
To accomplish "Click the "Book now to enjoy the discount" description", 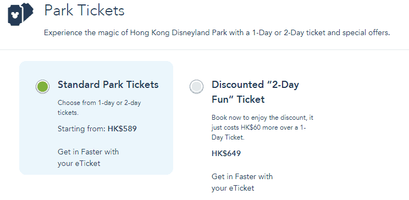I will coord(262,127).
